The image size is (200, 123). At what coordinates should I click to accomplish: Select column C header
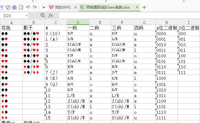[56, 23]
